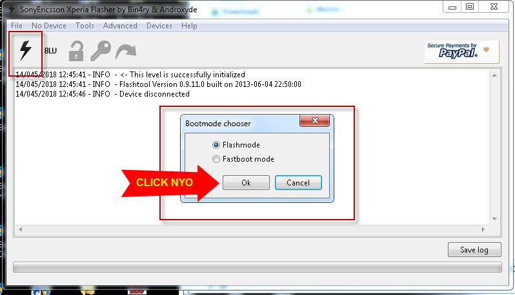Close the Bootmode chooser with red X
The height and width of the screenshot is (295, 515).
point(315,120)
